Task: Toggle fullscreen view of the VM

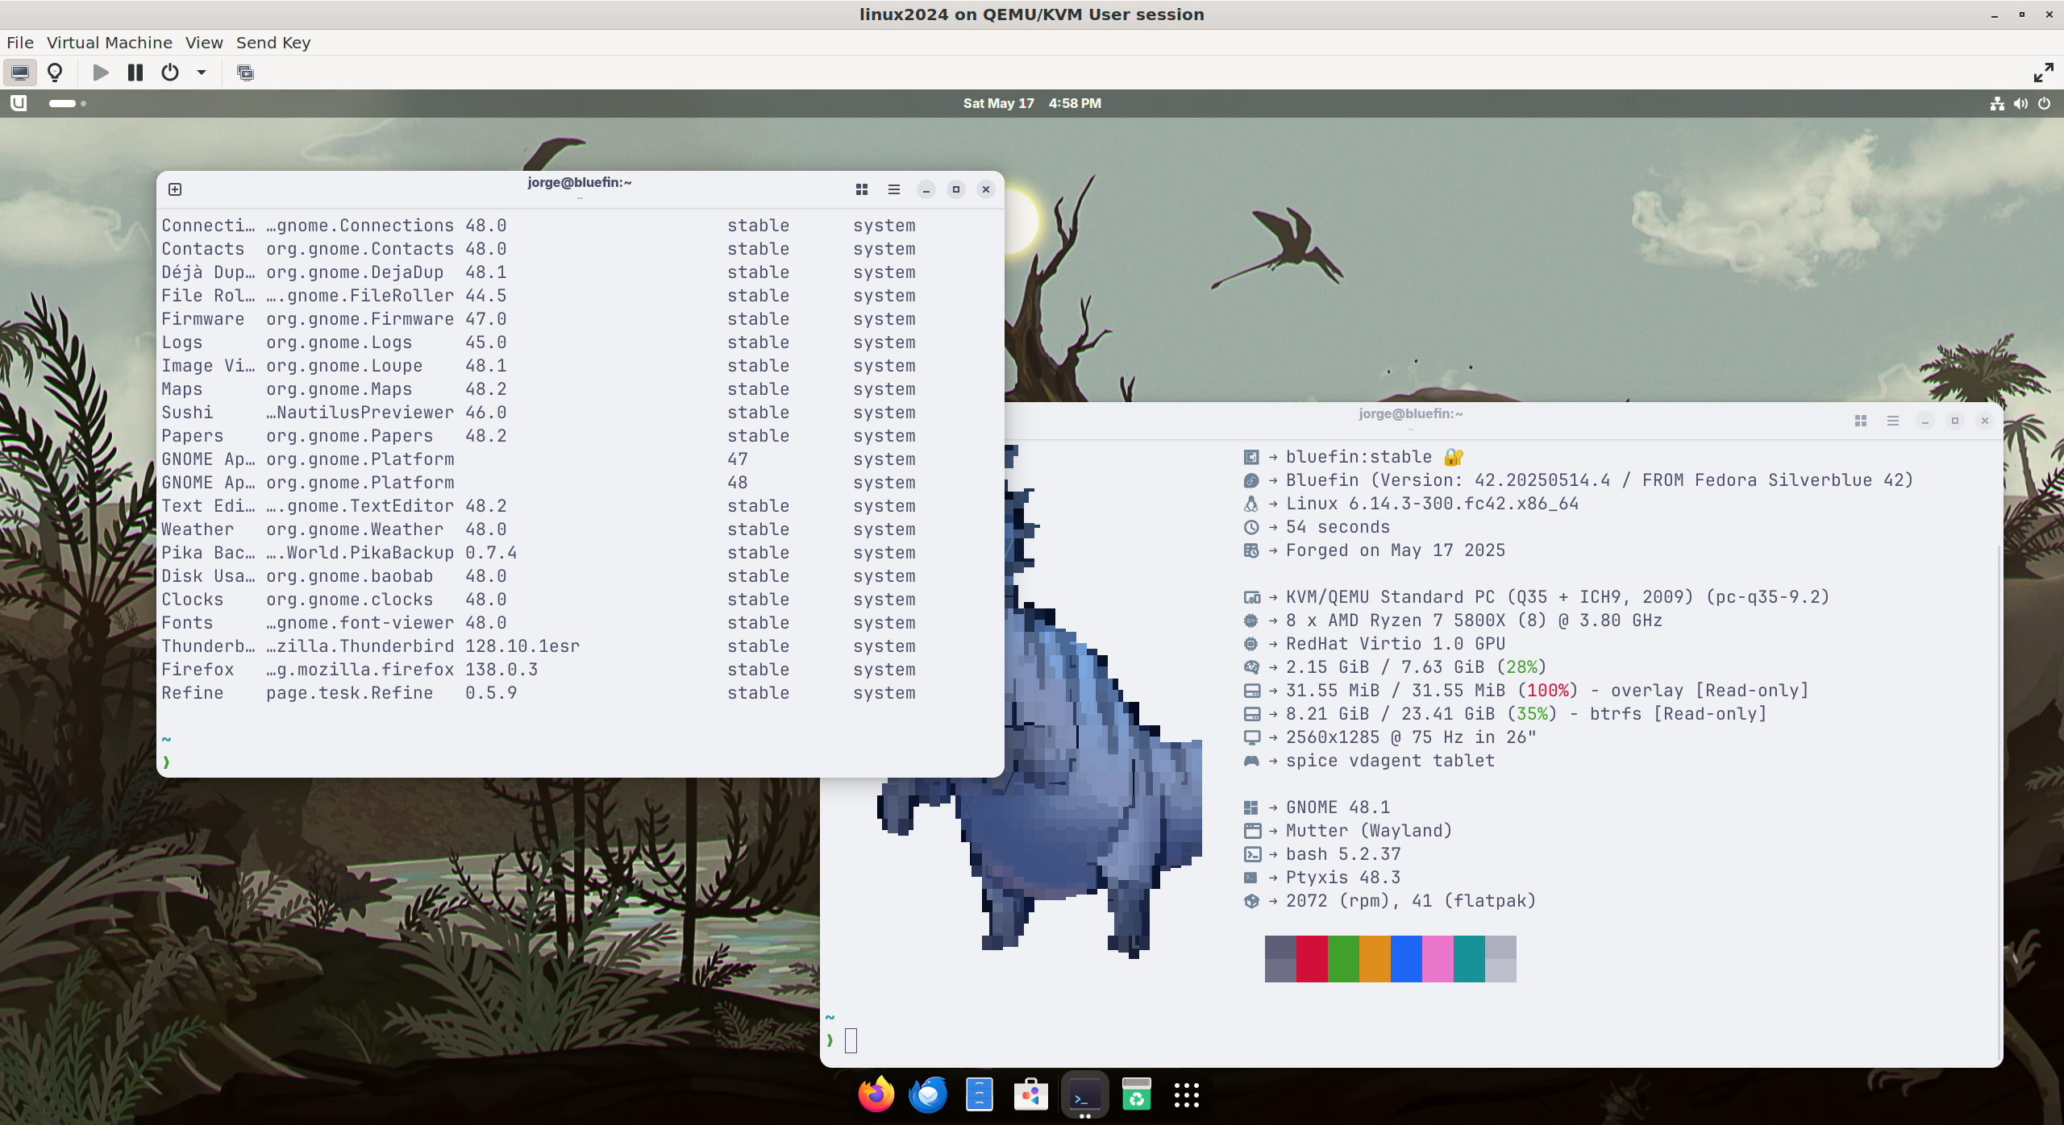Action: [x=2043, y=73]
